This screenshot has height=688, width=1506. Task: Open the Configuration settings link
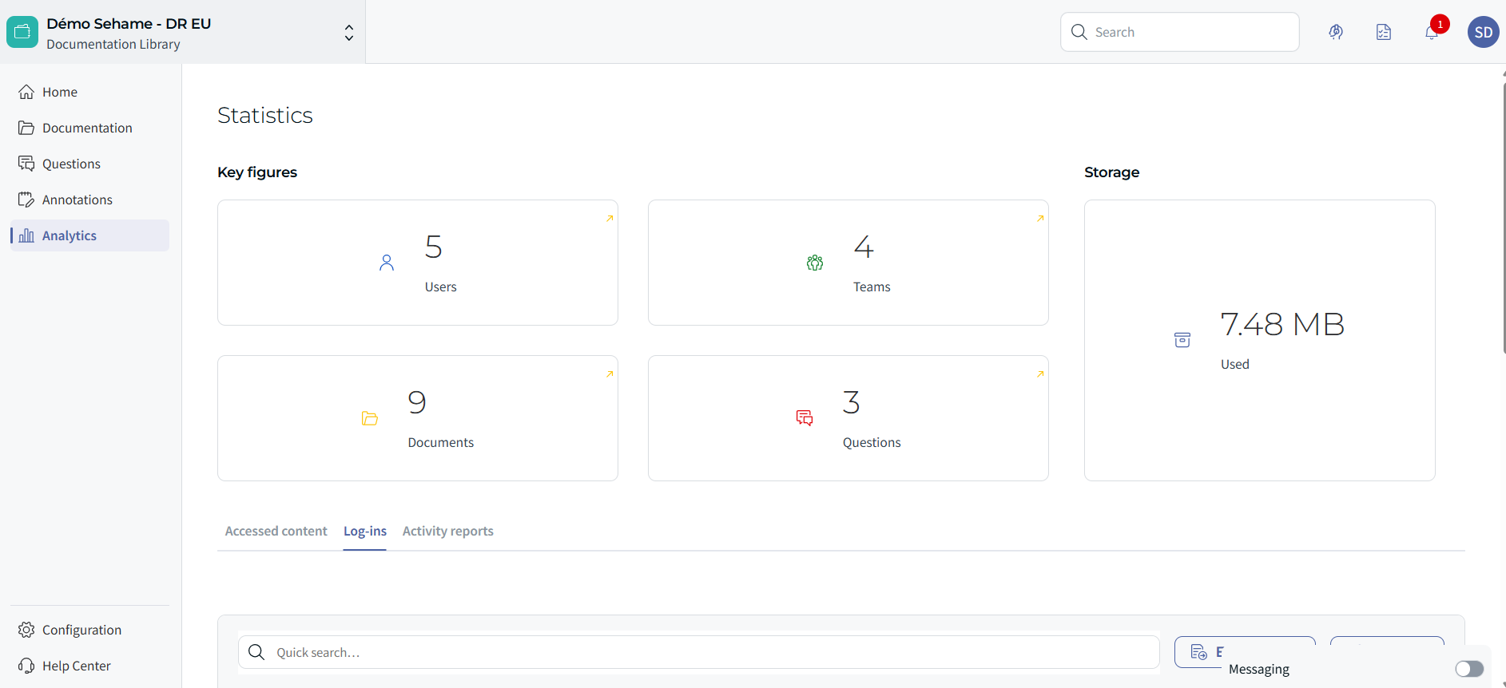point(81,630)
